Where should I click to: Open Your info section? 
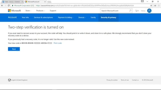pos(25,17)
